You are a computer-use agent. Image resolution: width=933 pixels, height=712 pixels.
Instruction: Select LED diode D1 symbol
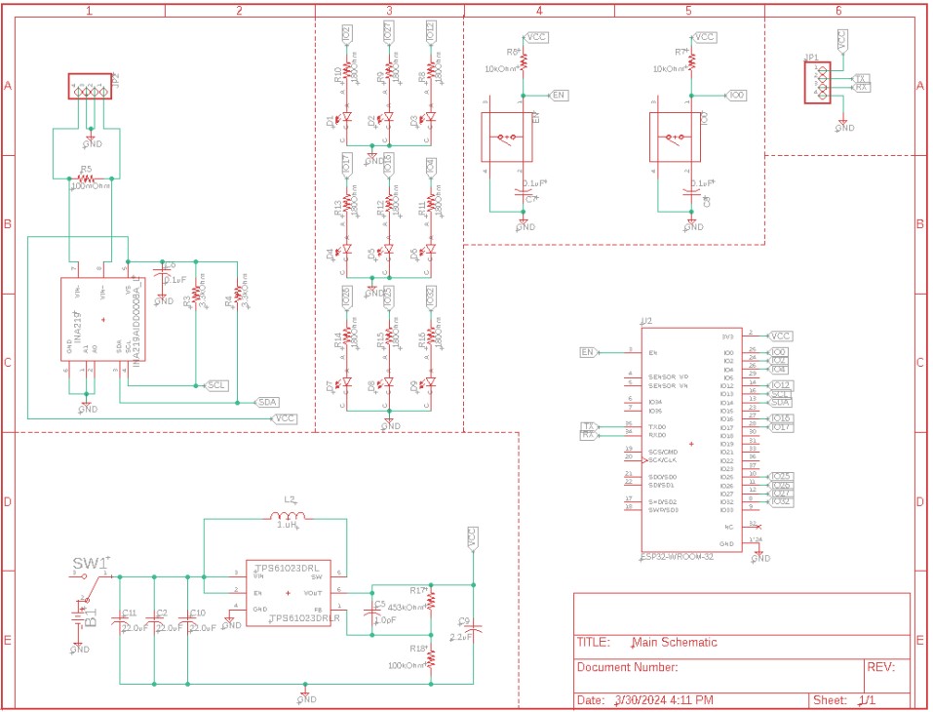click(x=346, y=117)
